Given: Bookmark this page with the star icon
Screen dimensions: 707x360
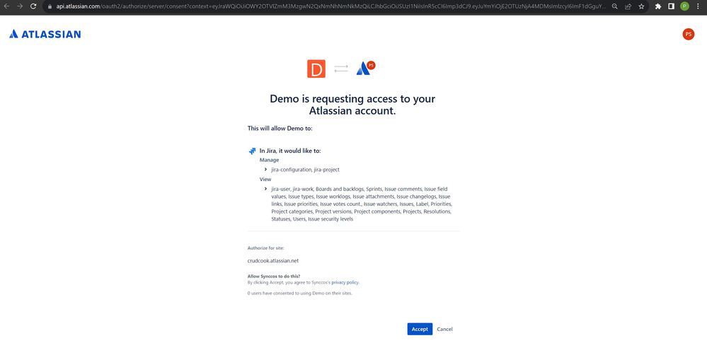Looking at the screenshot, I should coord(641,7).
